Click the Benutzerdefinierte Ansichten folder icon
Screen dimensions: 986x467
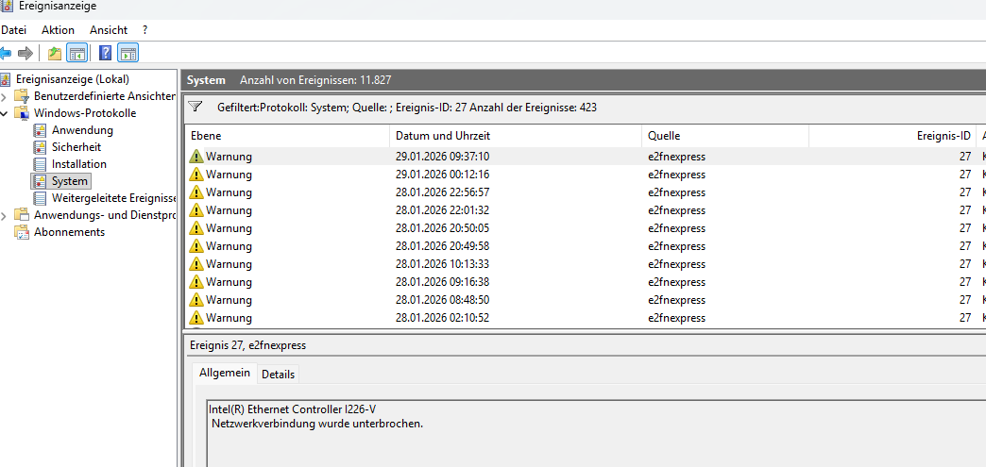(23, 96)
